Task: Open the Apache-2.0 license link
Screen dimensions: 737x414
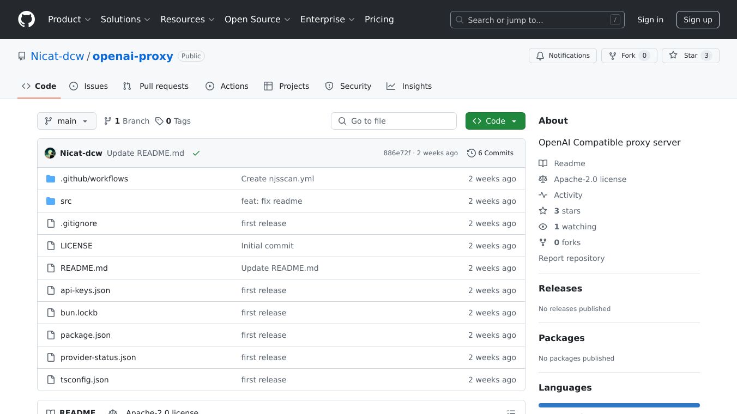Action: click(x=590, y=179)
